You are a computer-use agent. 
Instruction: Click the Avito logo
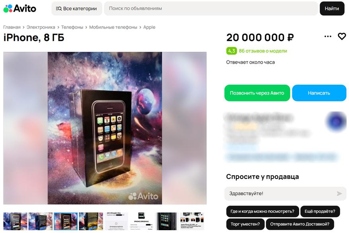click(x=19, y=8)
